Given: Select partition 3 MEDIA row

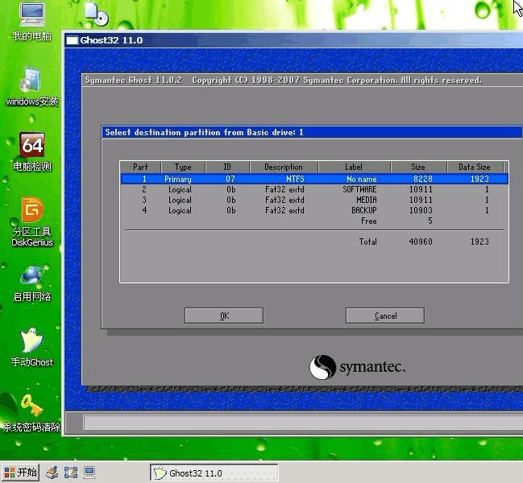Looking at the screenshot, I should (314, 200).
